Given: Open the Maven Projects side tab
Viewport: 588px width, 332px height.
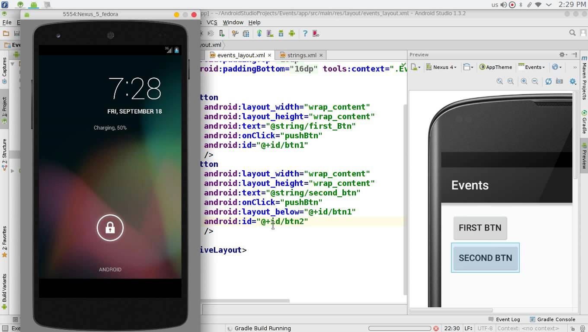Looking at the screenshot, I should [x=584, y=78].
